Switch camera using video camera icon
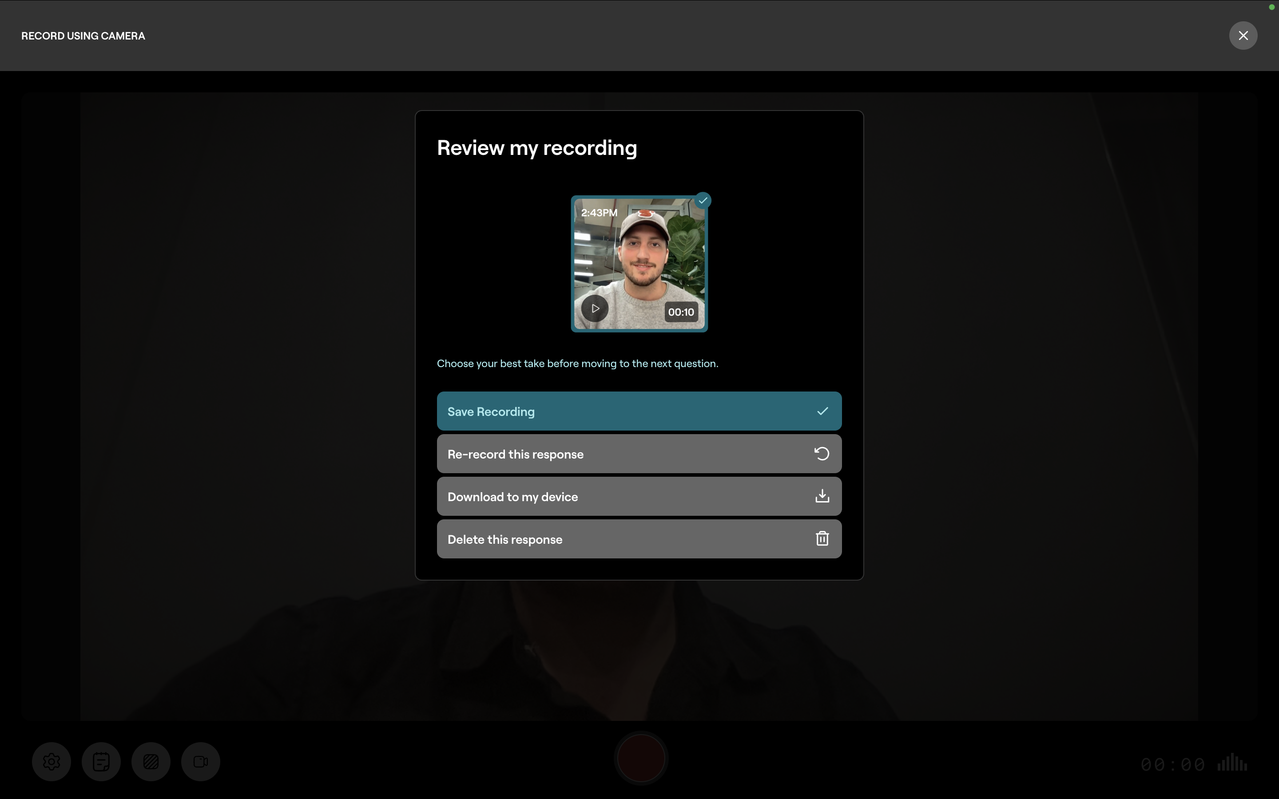Screen dimensions: 1279x799 point(200,761)
